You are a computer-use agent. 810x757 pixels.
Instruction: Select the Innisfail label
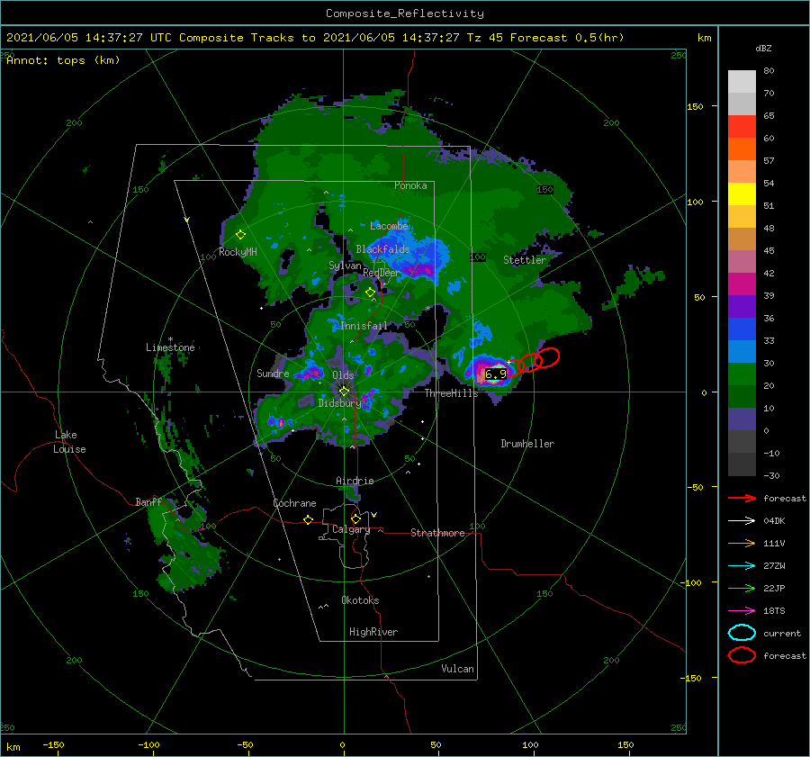coord(364,326)
